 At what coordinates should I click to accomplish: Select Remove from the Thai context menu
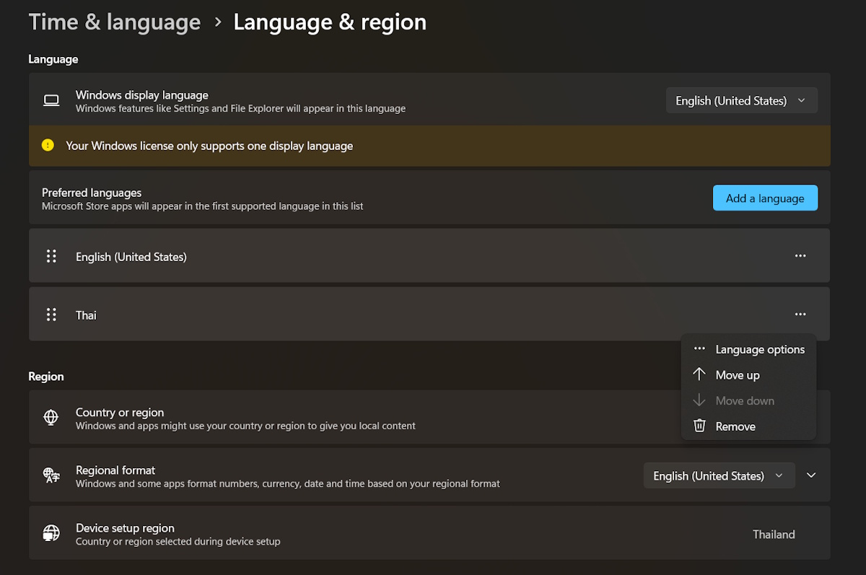point(735,426)
